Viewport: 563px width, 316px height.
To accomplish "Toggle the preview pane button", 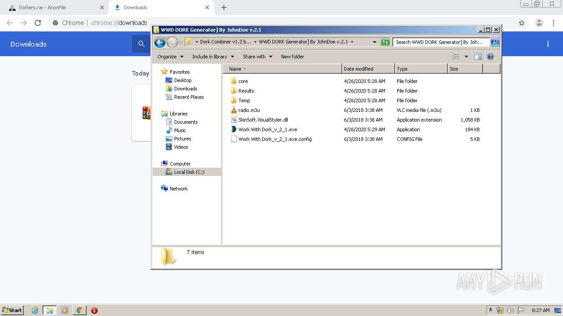I will (478, 57).
